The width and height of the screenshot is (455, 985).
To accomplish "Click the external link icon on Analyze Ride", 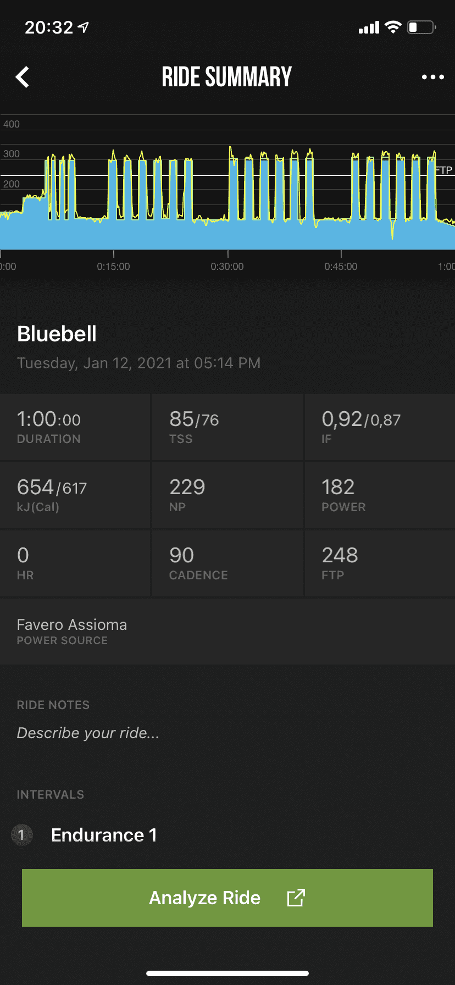I will tap(296, 898).
